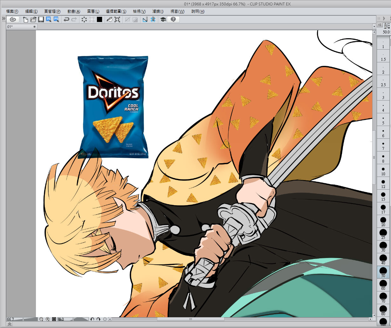Expand the right panel dock arrow

tap(384, 18)
